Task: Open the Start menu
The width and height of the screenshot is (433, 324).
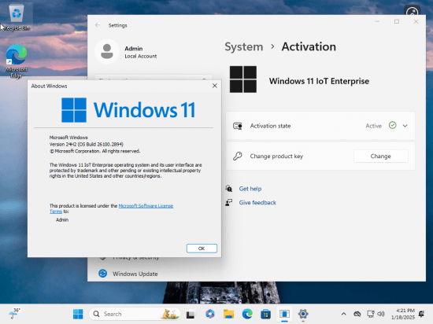Action: [x=78, y=314]
